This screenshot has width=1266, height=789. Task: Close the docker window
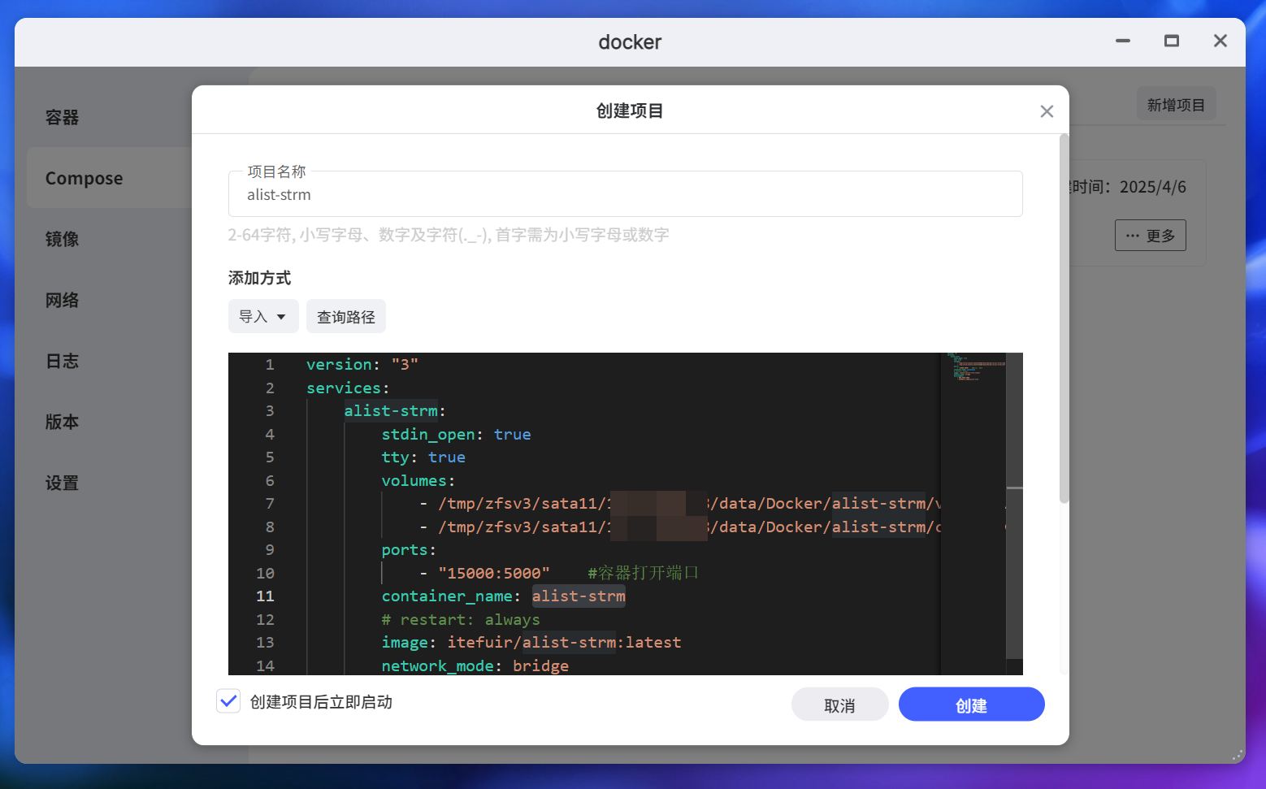click(x=1220, y=41)
